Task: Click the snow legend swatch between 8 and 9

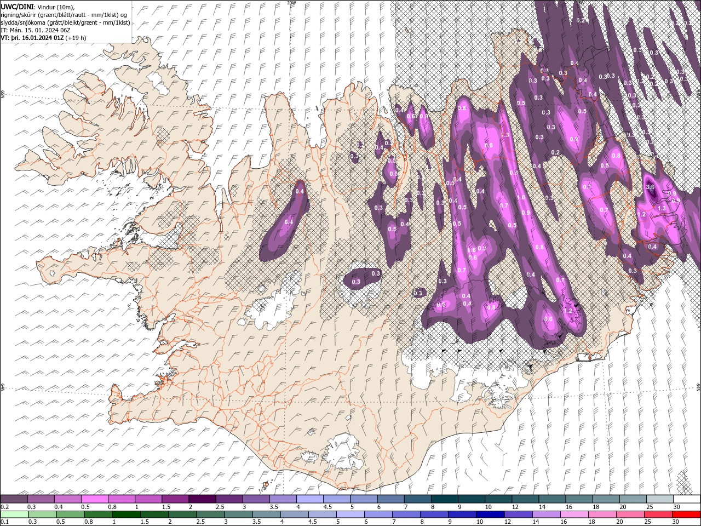Action: point(445,499)
